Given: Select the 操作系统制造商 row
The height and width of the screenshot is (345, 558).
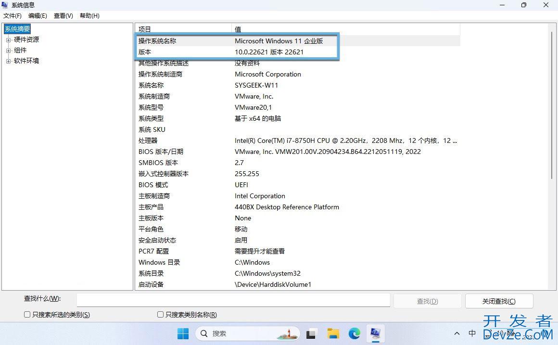Looking at the screenshot, I should point(297,74).
